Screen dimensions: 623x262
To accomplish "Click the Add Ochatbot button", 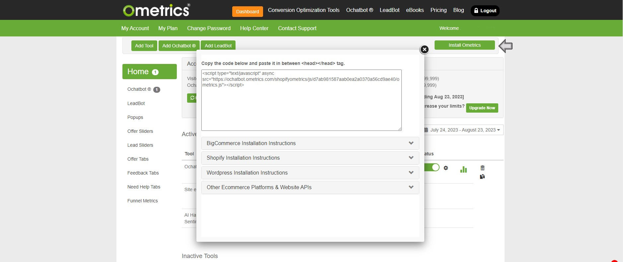I will pos(179,46).
